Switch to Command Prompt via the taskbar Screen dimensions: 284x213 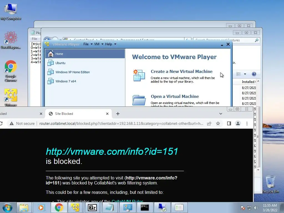[145, 207]
